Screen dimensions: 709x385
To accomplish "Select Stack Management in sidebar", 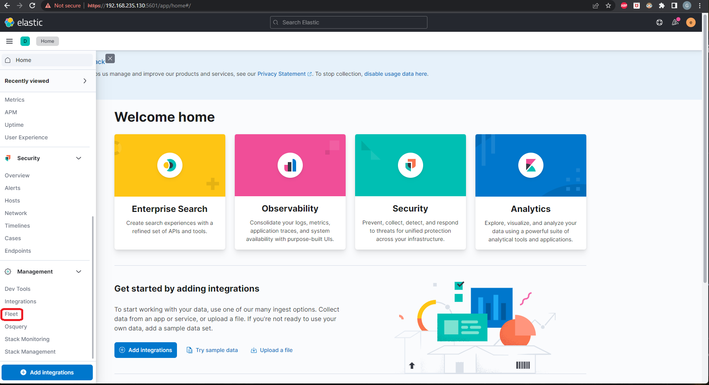I will (x=30, y=352).
